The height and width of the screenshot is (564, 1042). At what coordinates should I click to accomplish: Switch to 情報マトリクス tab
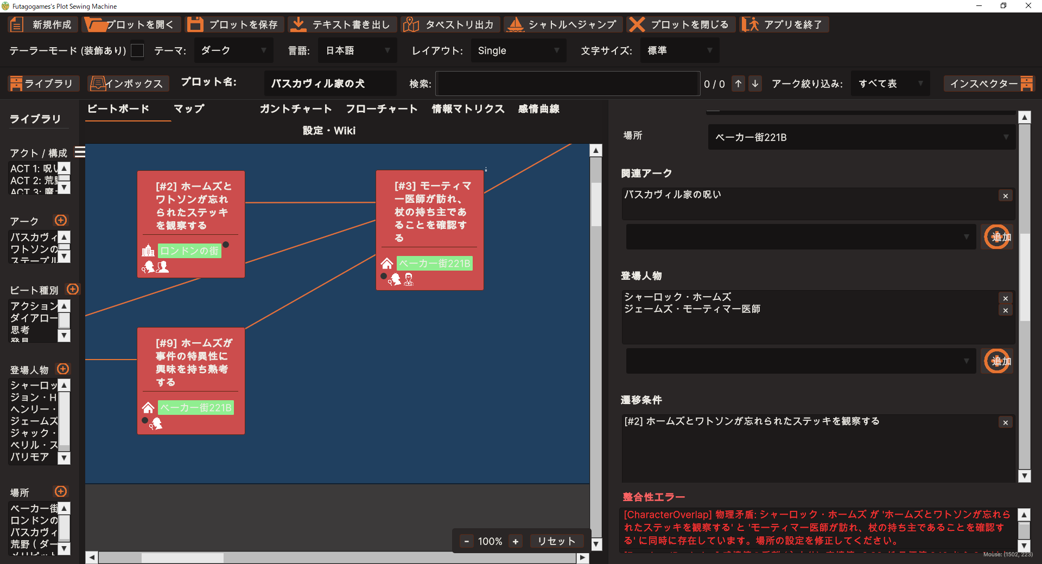[x=468, y=108]
